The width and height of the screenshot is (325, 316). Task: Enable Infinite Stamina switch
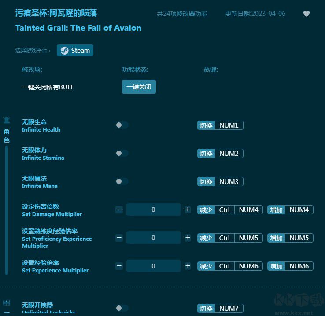pyautogui.click(x=122, y=153)
